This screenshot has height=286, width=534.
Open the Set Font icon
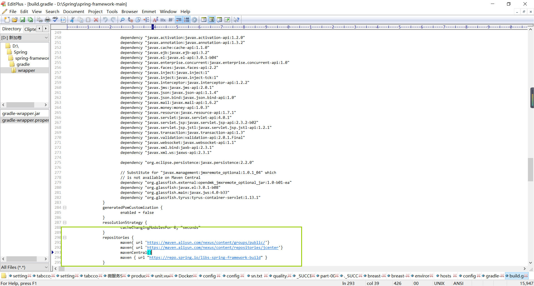155,20
